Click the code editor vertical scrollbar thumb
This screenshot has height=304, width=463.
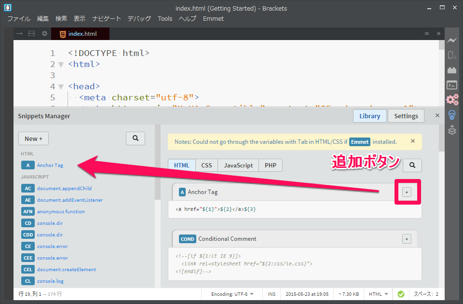point(442,45)
